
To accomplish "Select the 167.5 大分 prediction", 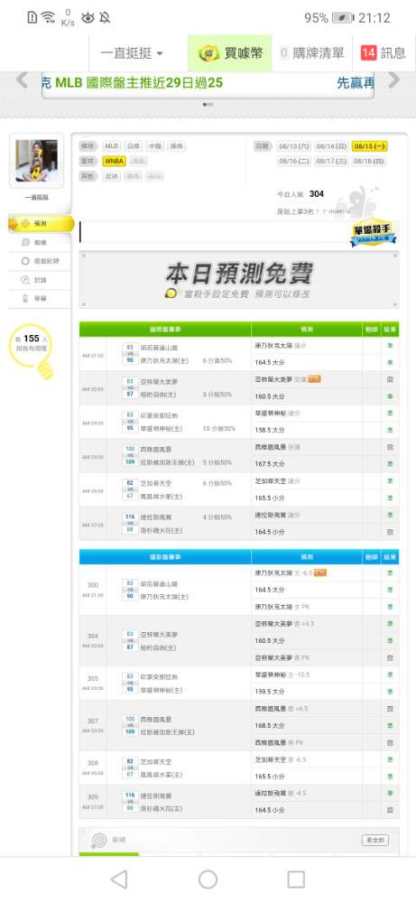I will point(270,464).
